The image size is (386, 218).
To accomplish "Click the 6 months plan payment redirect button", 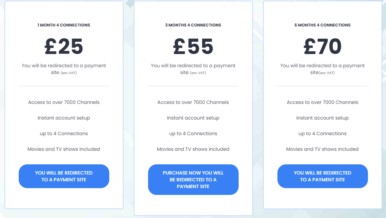I will tap(322, 176).
